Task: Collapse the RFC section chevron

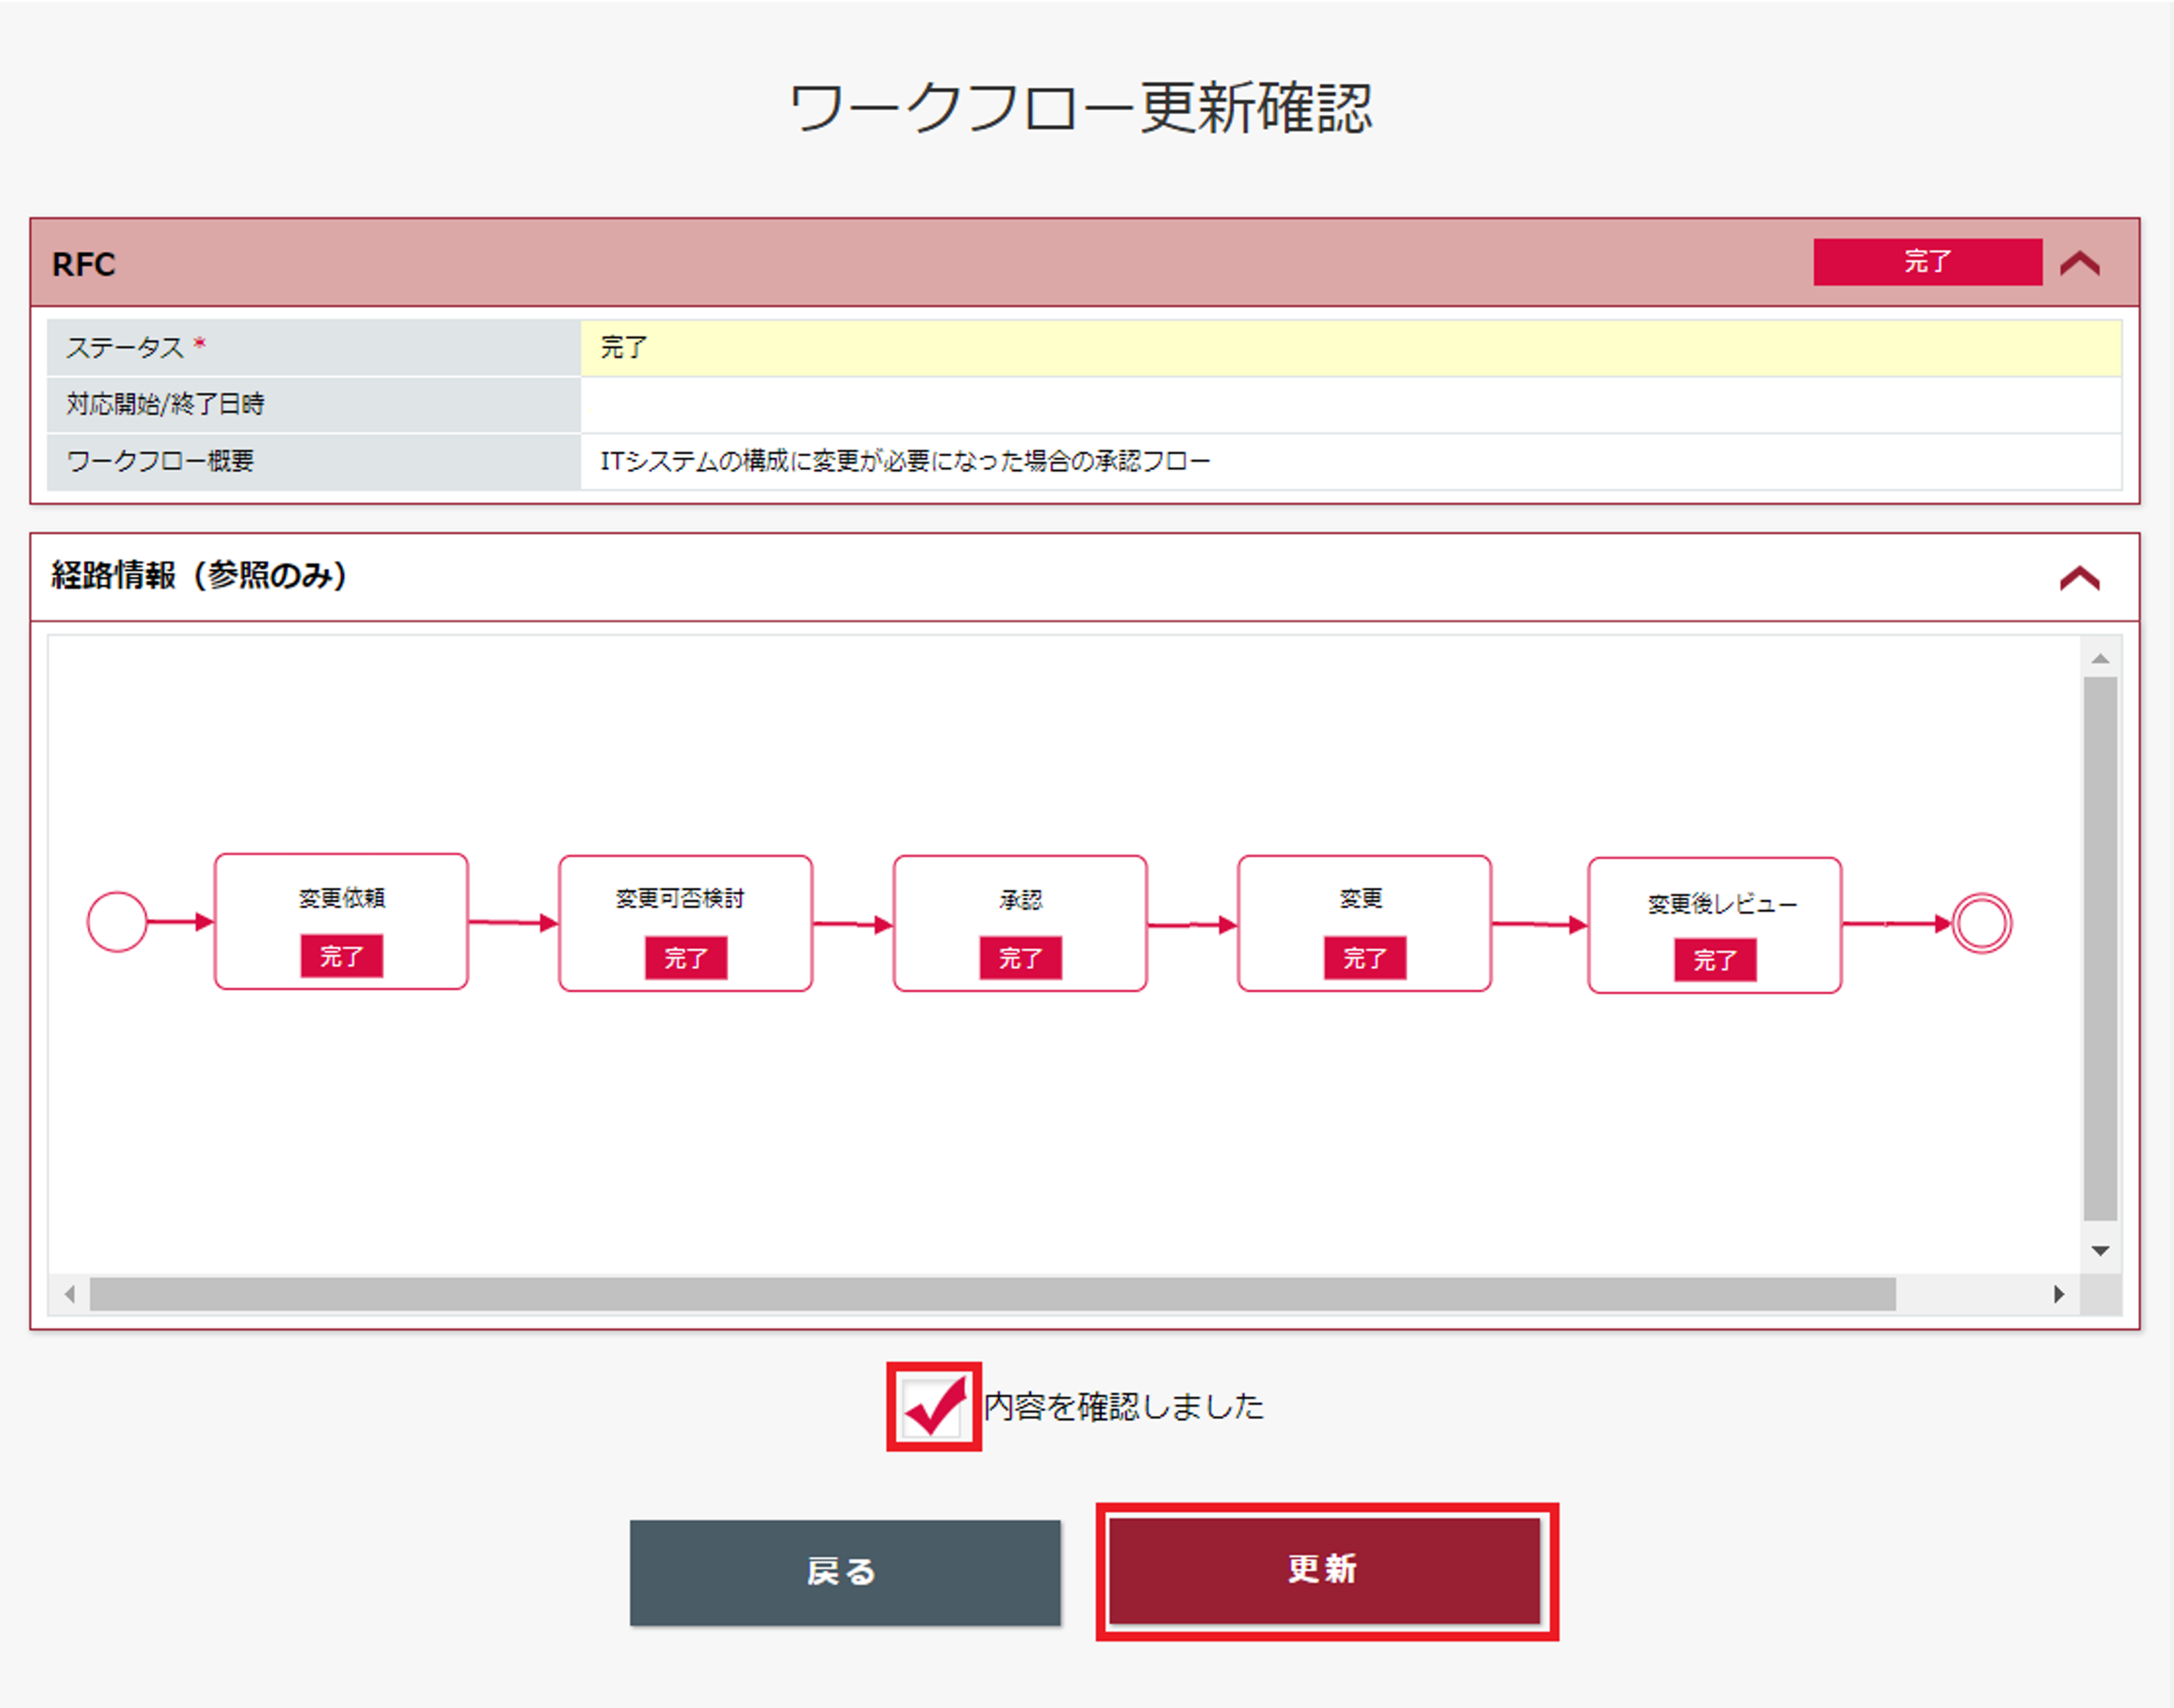Action: click(2079, 263)
